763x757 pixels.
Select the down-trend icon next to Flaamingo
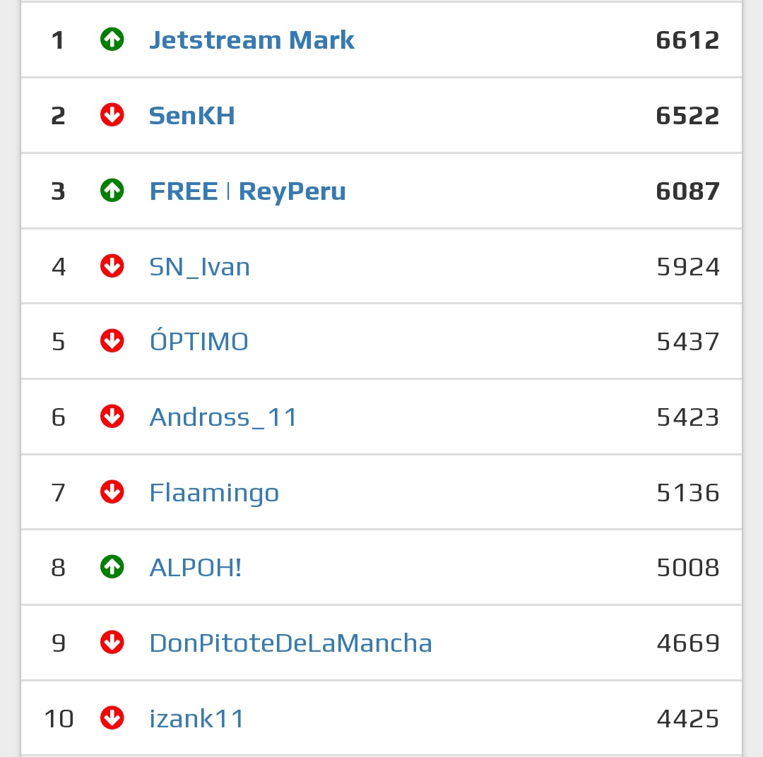pos(112,492)
